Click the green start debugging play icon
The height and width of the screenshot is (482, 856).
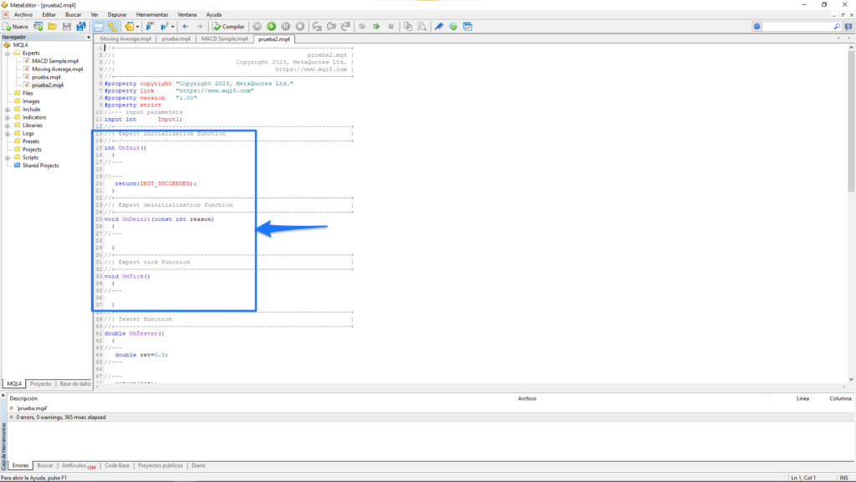(x=272, y=26)
